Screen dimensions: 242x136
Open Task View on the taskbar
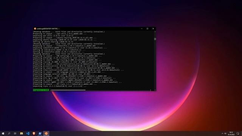[15, 133]
